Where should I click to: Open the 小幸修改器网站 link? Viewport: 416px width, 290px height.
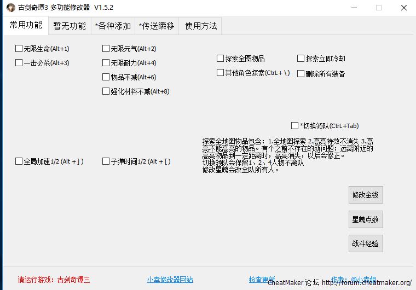(x=170, y=280)
